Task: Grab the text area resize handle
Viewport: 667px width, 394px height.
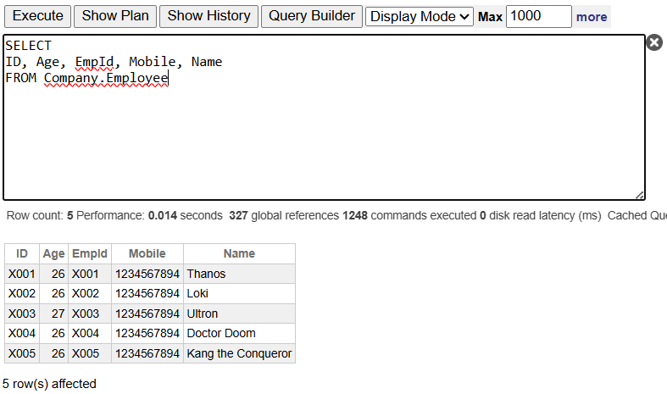Action: pyautogui.click(x=640, y=195)
